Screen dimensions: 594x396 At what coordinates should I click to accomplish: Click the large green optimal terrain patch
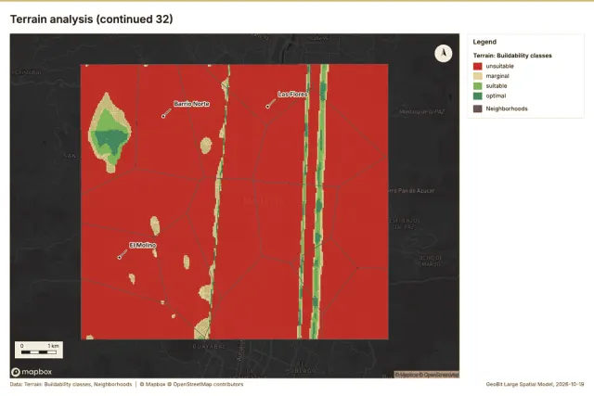(110, 139)
